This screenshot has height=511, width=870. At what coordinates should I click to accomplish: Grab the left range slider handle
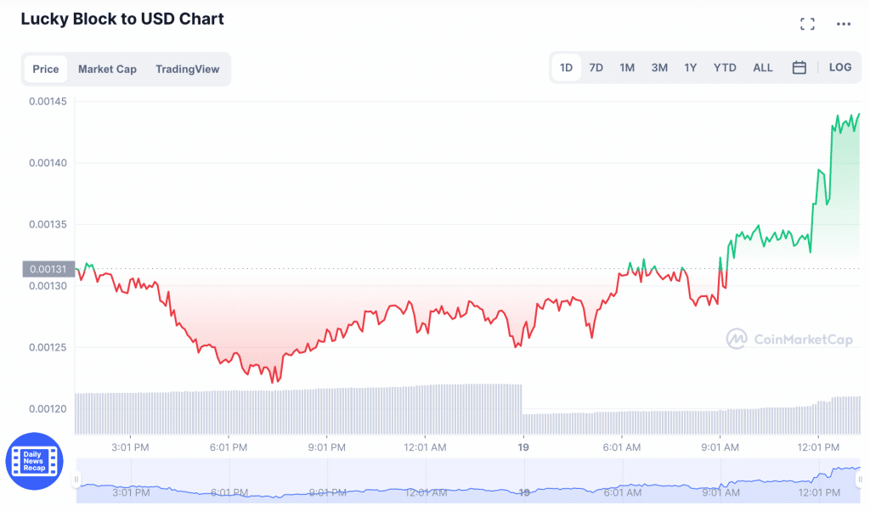76,479
